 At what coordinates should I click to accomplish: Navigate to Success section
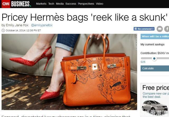[x=71, y=4]
